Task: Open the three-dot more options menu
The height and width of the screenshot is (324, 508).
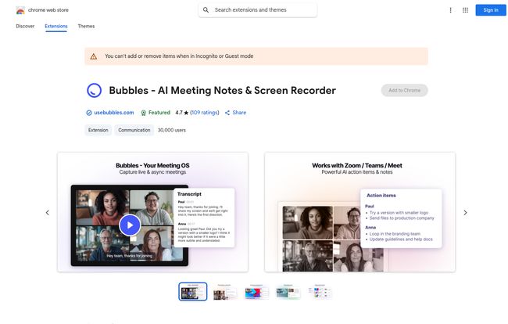Action: click(450, 10)
